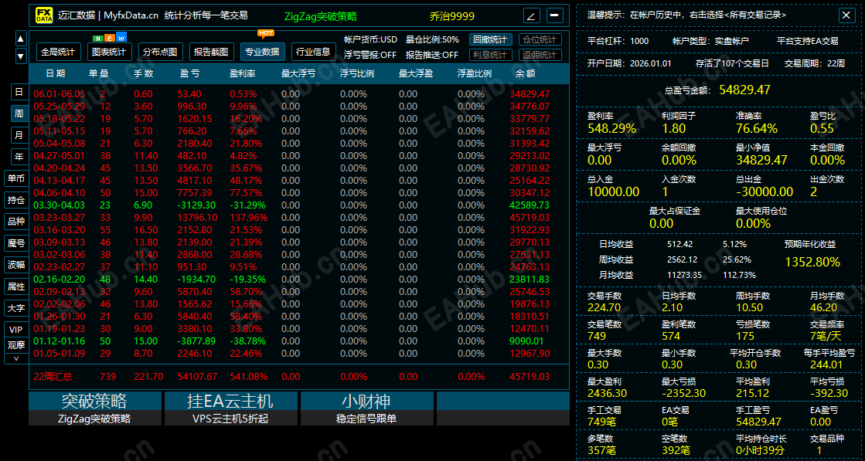The image size is (865, 461).
Task: Sort by the 盈亏 column header
Action: (x=189, y=73)
